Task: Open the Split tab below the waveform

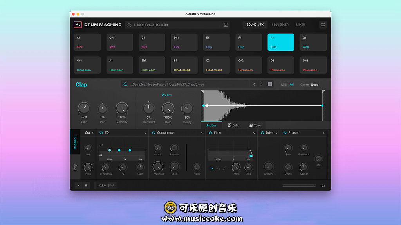Action: coord(233,125)
